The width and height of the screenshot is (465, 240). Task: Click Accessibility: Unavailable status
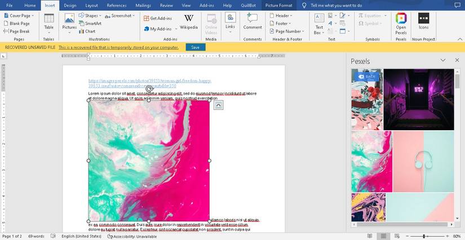(132, 236)
